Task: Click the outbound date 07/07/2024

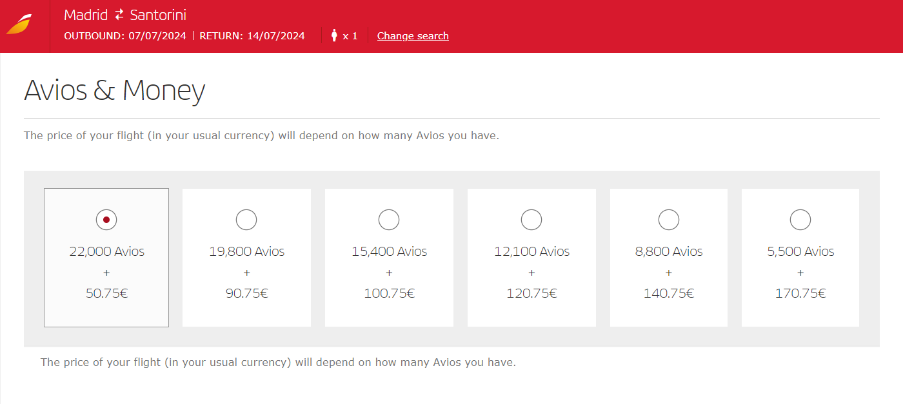Action: [x=157, y=36]
